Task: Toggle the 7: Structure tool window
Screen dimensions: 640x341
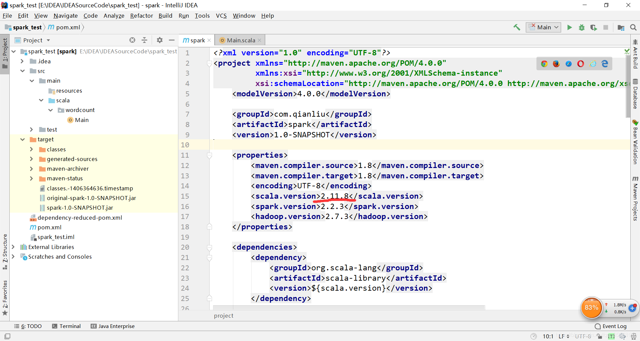Action: pos(5,252)
